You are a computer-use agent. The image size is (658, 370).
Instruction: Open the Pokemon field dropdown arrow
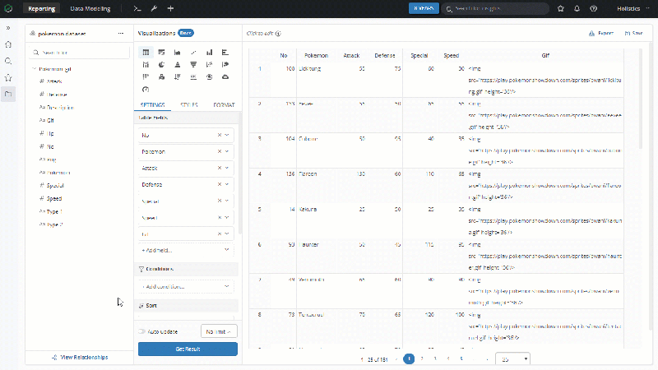pyautogui.click(x=227, y=151)
